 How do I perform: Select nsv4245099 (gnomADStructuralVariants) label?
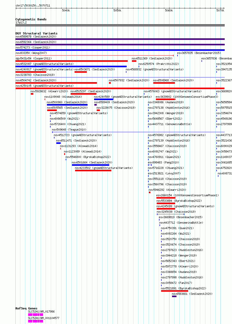click(x=185, y=206)
